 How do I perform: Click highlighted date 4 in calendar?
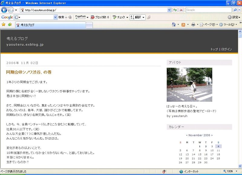coord(218,146)
